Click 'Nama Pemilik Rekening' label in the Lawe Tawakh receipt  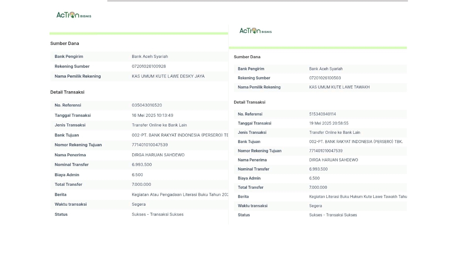click(x=259, y=87)
